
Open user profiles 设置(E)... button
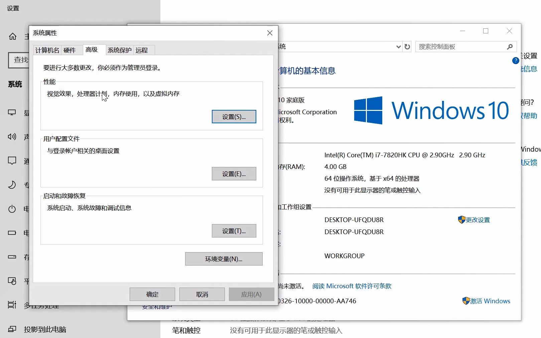pos(234,174)
